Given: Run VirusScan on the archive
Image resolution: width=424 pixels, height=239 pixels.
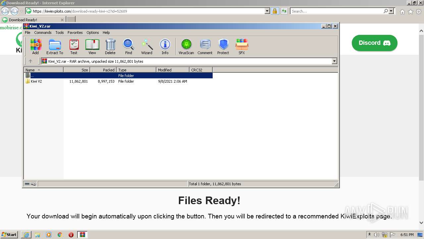Looking at the screenshot, I should [186, 47].
